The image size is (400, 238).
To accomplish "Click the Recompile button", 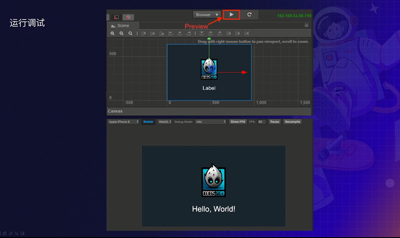I will coord(292,122).
